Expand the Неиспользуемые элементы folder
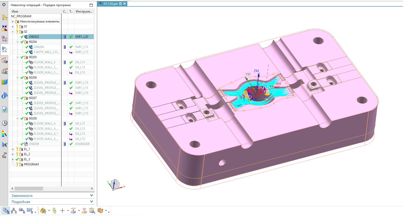 13,21
